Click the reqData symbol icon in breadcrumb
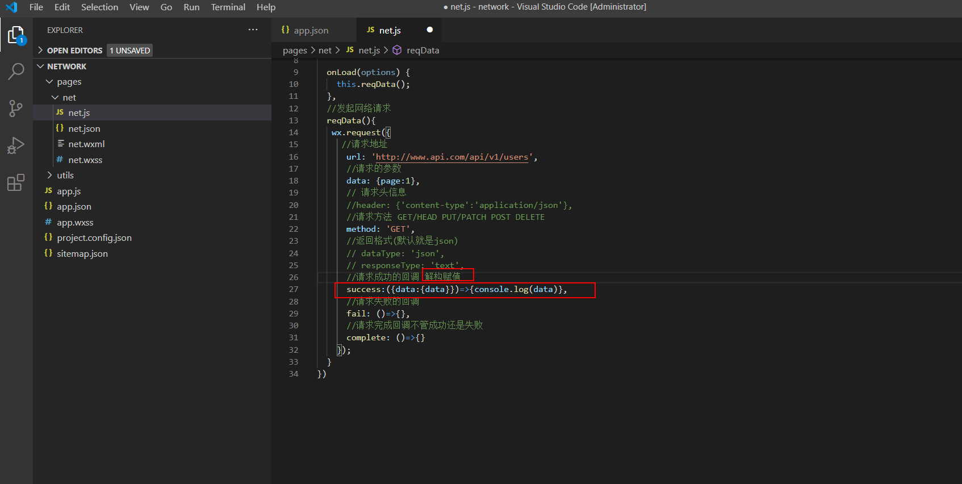 (x=397, y=50)
